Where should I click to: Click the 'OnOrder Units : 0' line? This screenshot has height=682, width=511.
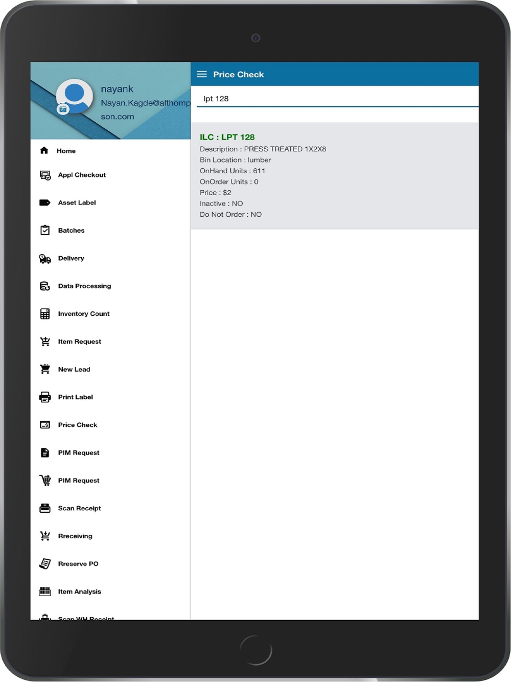229,181
